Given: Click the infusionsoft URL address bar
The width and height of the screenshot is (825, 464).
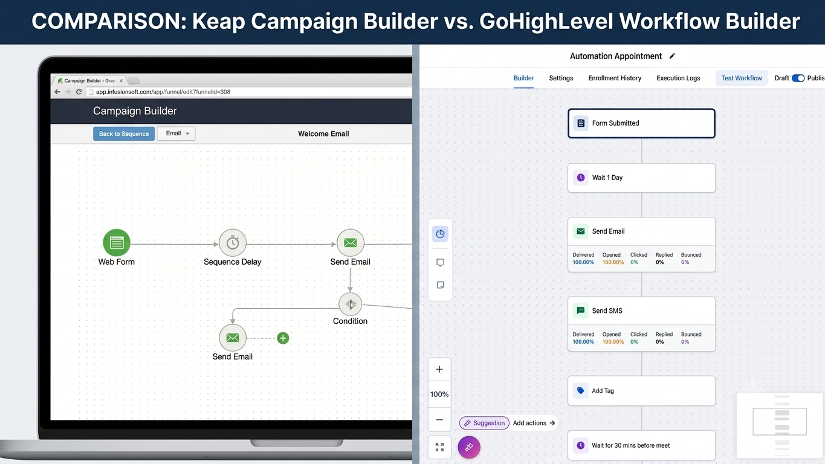Looking at the screenshot, I should click(248, 92).
